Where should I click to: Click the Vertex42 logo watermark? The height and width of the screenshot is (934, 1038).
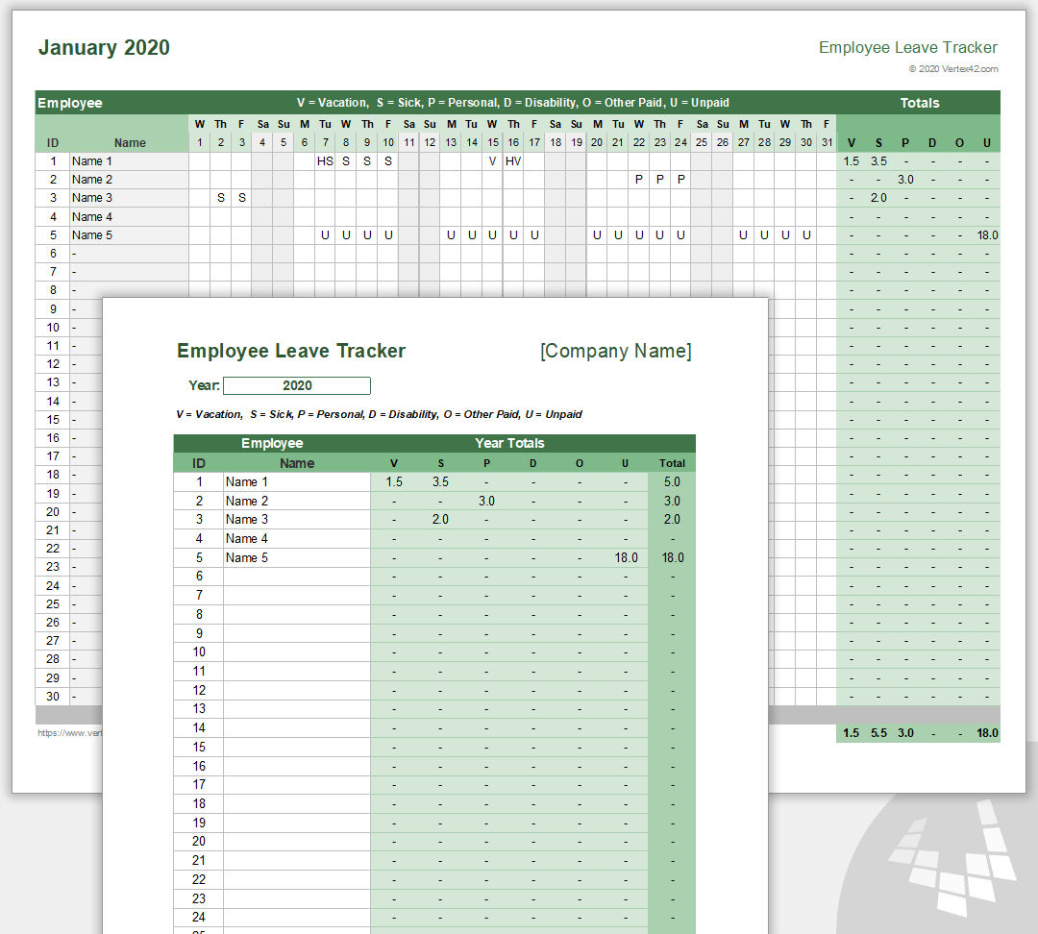click(x=951, y=865)
